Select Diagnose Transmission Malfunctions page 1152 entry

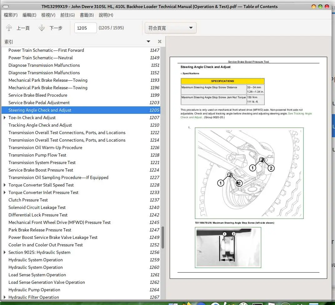coord(81,73)
